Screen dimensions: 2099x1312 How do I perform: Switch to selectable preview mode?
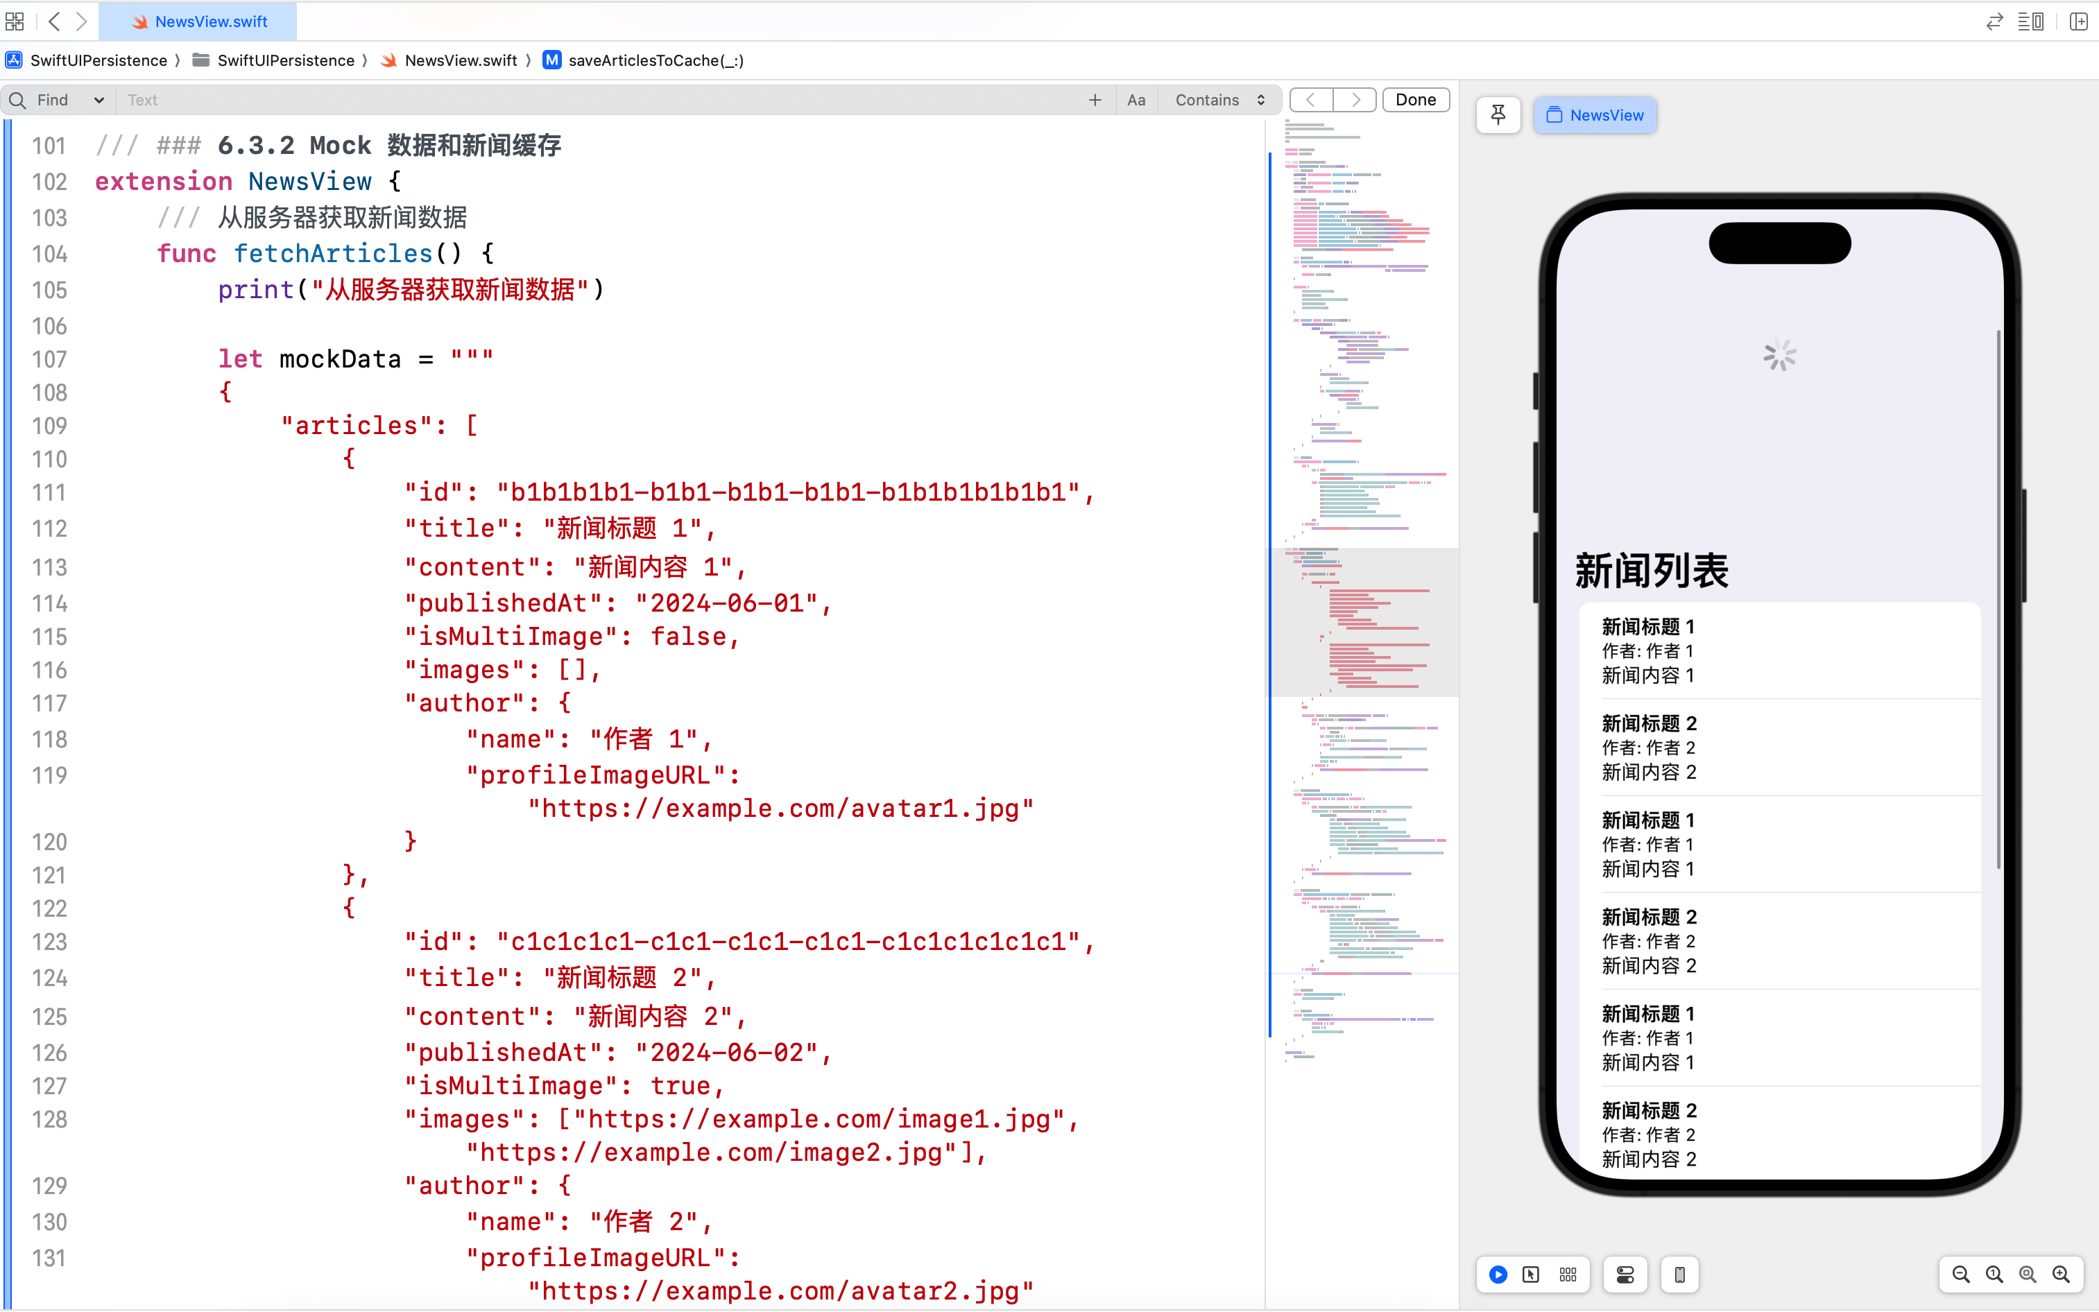pos(1531,1274)
